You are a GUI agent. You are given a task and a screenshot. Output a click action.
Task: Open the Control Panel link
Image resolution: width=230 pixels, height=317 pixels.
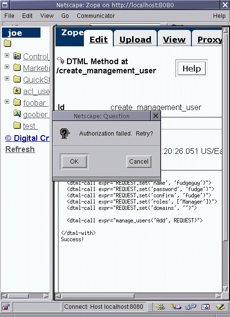tap(36, 56)
